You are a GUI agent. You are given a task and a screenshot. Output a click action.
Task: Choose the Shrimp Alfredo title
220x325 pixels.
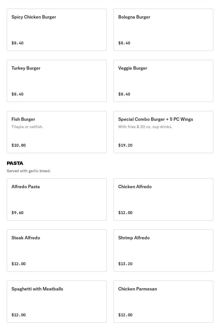click(x=134, y=238)
